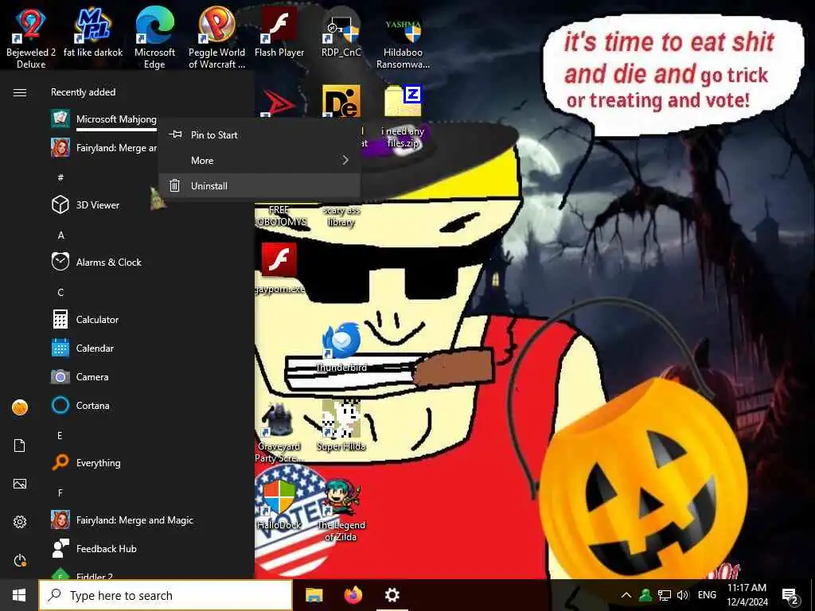The height and width of the screenshot is (611, 815).
Task: Click the green user tray icon
Action: [645, 595]
